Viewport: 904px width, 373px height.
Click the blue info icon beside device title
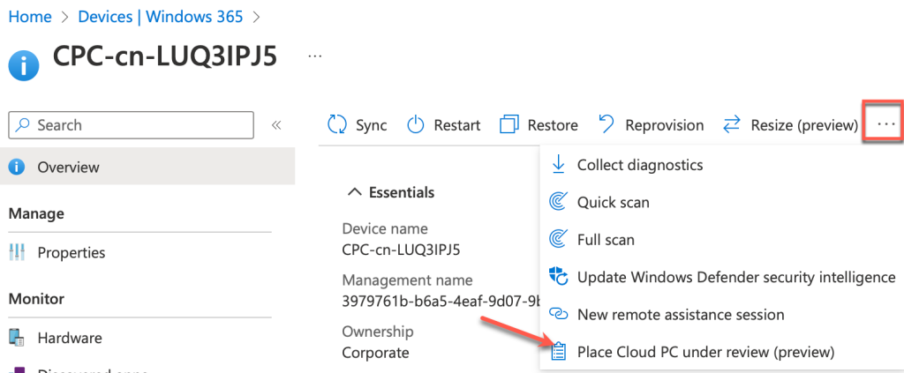click(x=24, y=65)
